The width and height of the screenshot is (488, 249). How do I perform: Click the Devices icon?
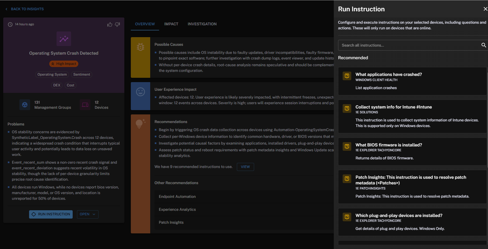click(x=85, y=105)
